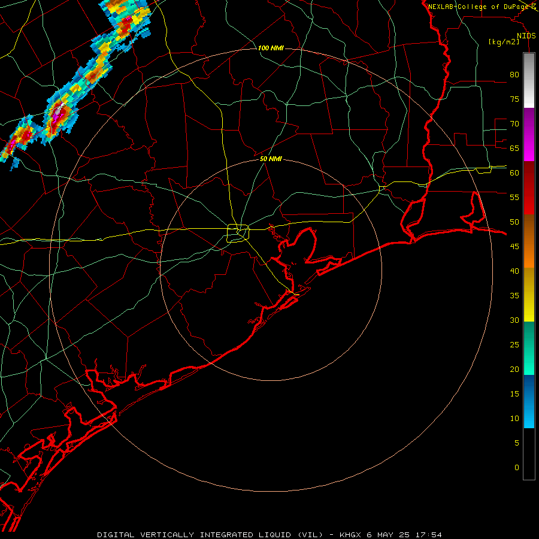Click the 100 NMI range ring label
Viewport: 539px width, 539px height.
tap(271, 48)
